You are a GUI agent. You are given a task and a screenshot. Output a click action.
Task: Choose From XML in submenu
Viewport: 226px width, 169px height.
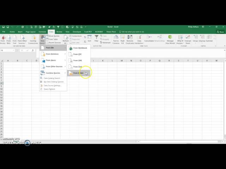[x=79, y=61]
